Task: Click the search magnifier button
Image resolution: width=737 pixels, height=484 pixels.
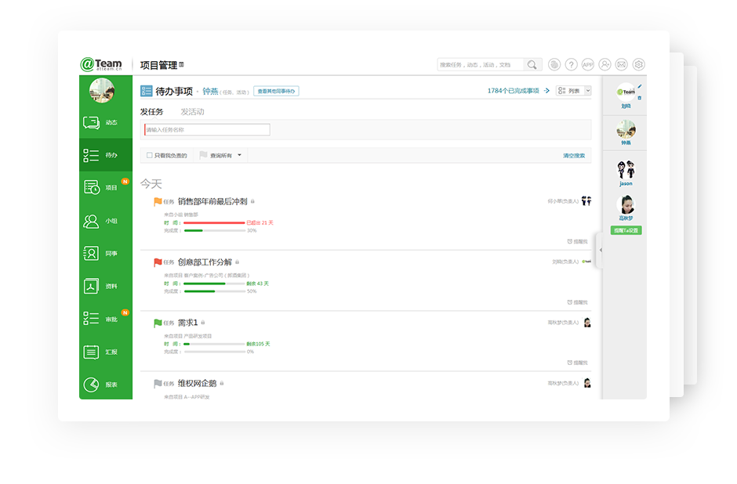Action: pyautogui.click(x=532, y=65)
